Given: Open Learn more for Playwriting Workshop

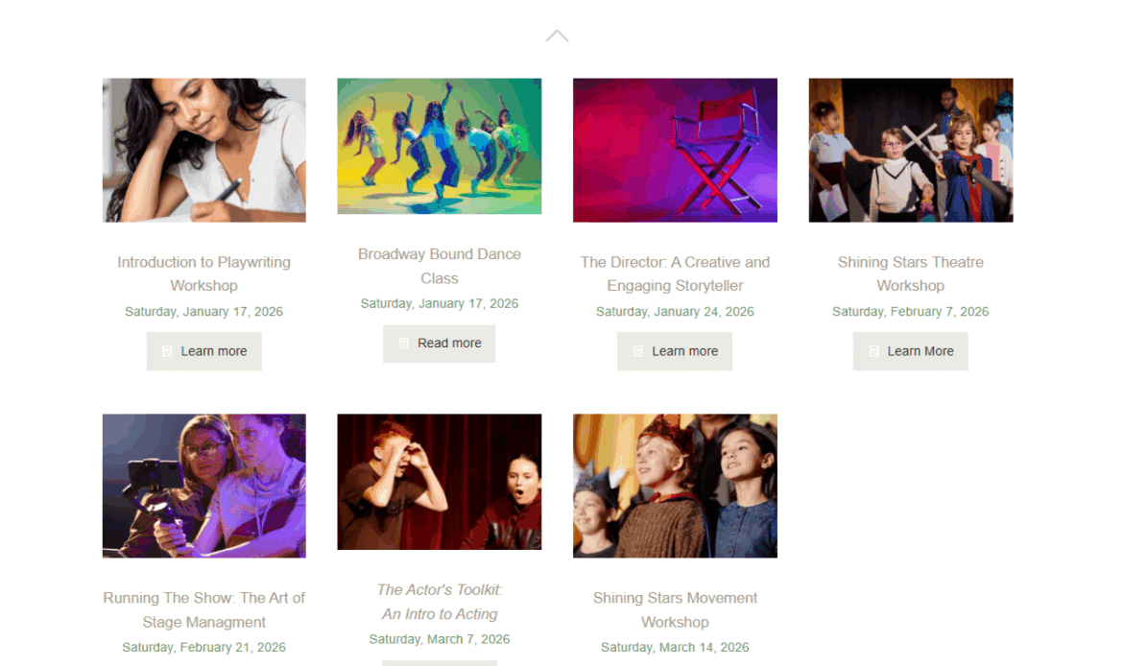Looking at the screenshot, I should click(x=204, y=351).
